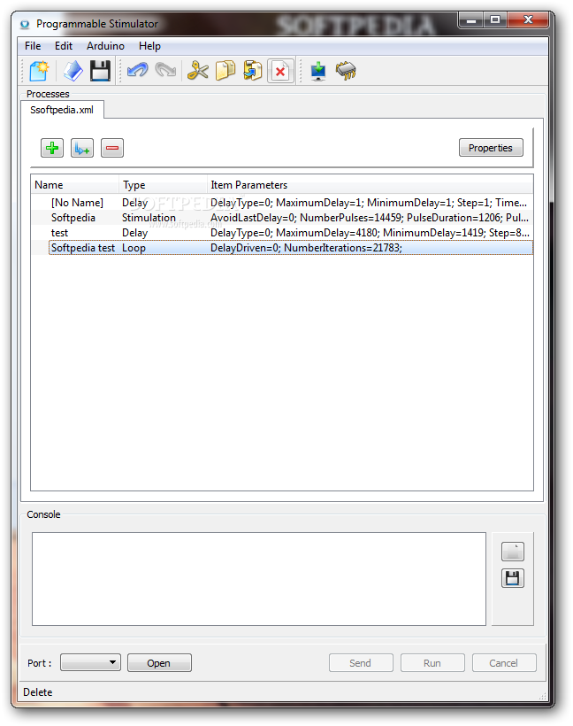Select the test Delay row name
This screenshot has width=573, height=726.
click(59, 233)
